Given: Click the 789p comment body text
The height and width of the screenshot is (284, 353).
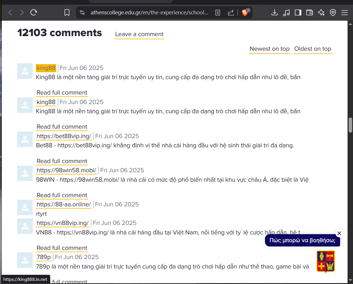Looking at the screenshot, I should click(x=173, y=267).
